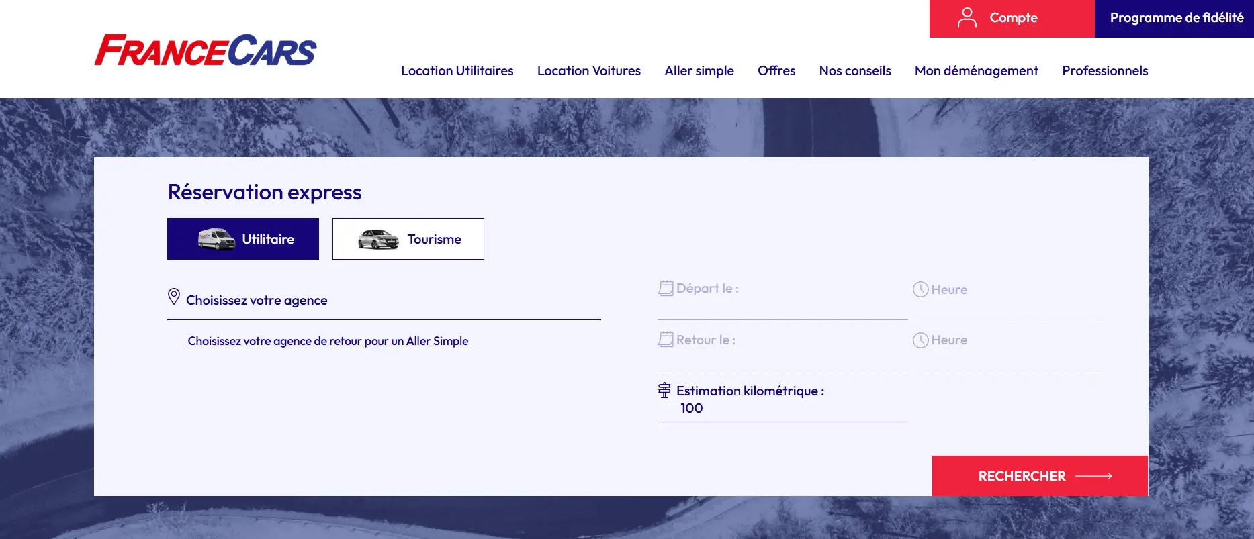Image resolution: width=1254 pixels, height=539 pixels.
Task: Open Nos conseils page
Action: coord(855,70)
